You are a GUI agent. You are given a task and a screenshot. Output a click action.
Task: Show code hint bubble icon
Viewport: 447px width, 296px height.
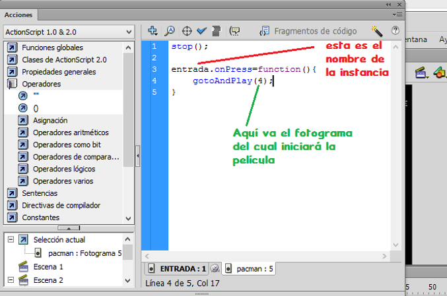coord(234,31)
